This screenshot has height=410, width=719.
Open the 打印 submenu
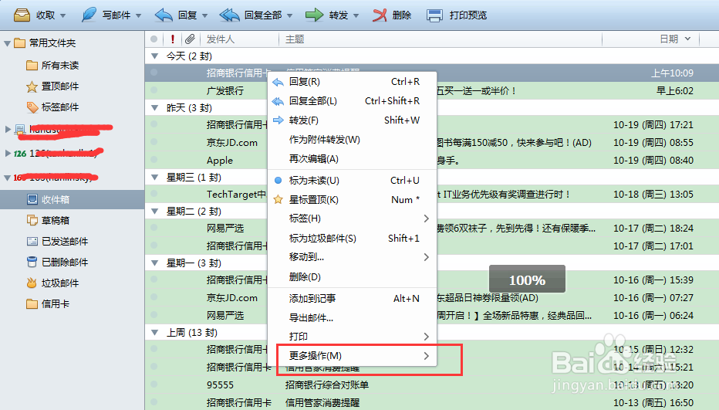(352, 337)
